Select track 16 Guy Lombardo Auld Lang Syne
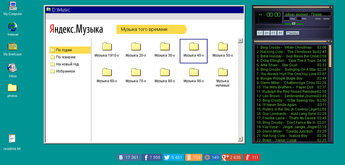Screen dimensions: 345x165 point(291,114)
